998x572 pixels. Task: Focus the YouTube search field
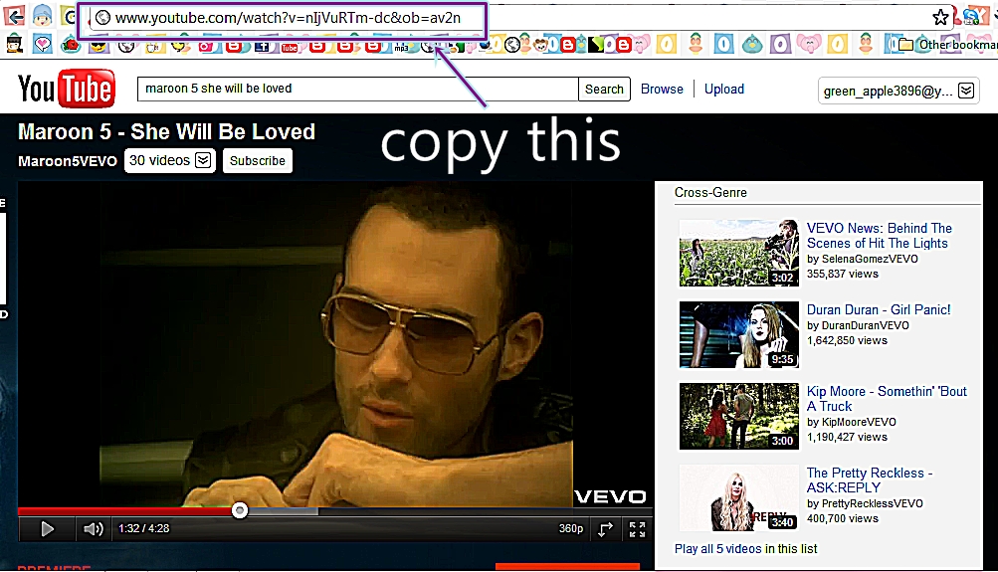pos(357,90)
